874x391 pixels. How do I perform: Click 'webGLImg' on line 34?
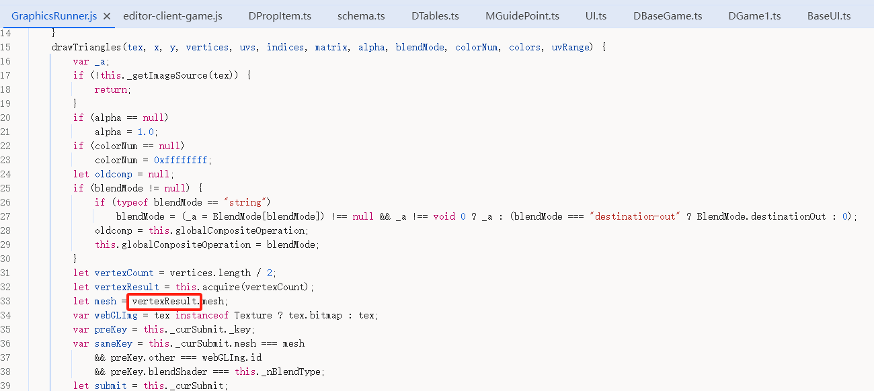116,315
